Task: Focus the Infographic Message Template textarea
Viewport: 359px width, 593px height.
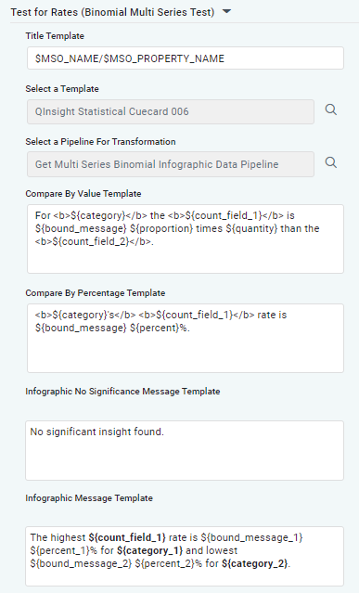Action: point(185,556)
